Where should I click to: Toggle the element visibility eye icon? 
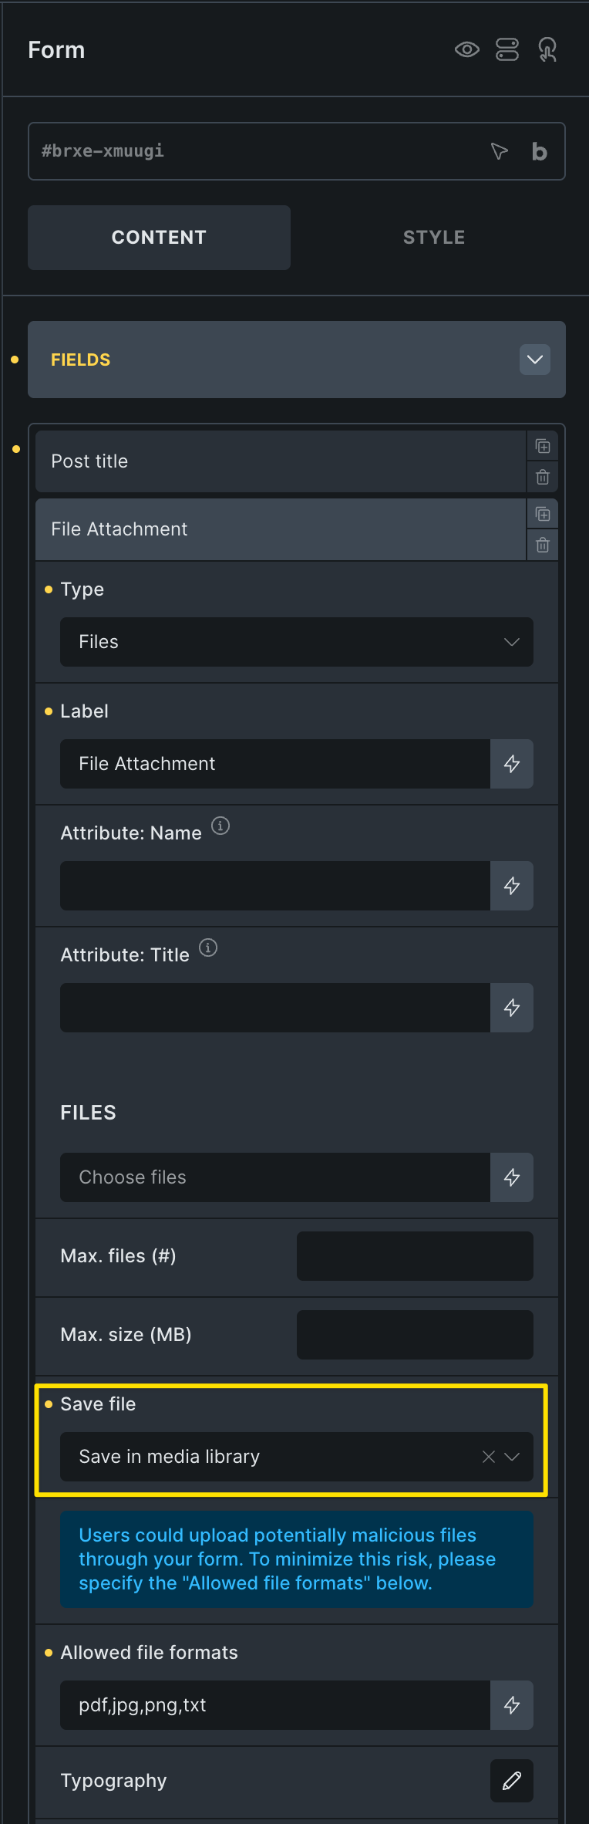(467, 50)
